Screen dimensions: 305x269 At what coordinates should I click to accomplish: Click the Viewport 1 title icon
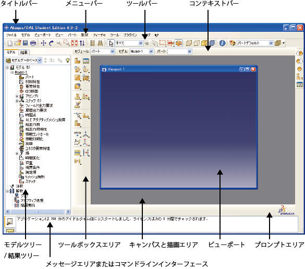(104, 69)
